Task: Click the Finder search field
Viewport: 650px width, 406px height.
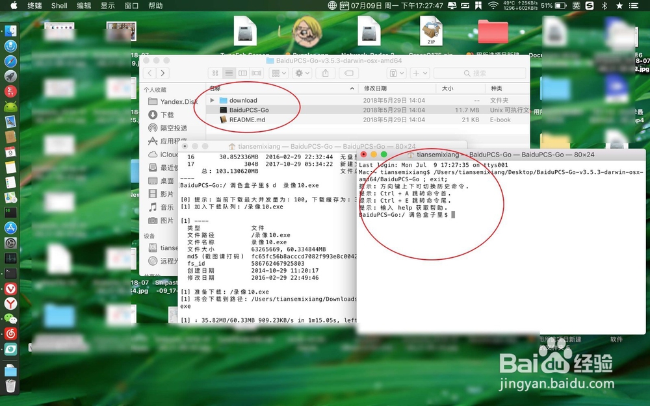Action: click(480, 73)
